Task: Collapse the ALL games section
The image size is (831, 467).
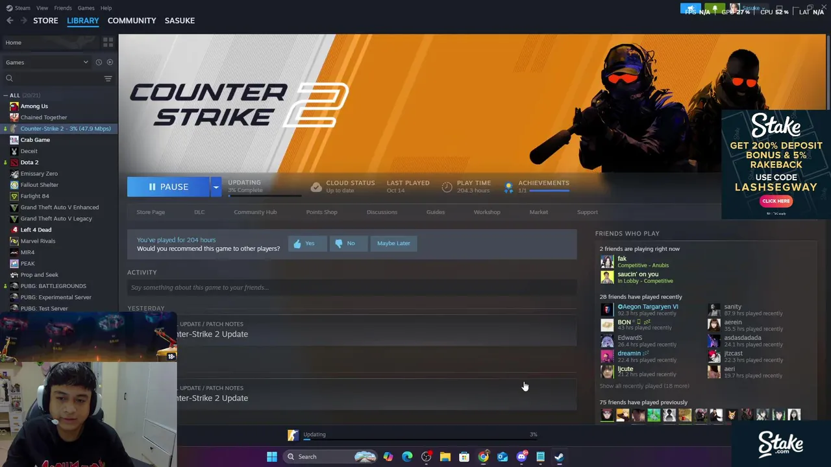Action: [x=6, y=95]
